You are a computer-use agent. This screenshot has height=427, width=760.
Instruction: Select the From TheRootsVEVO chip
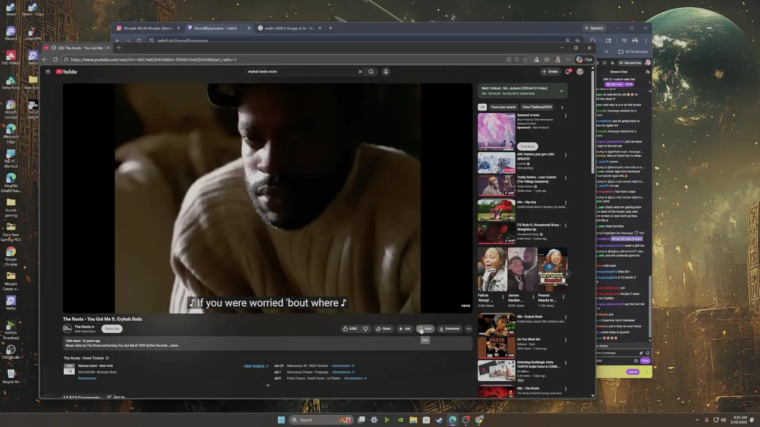[537, 107]
